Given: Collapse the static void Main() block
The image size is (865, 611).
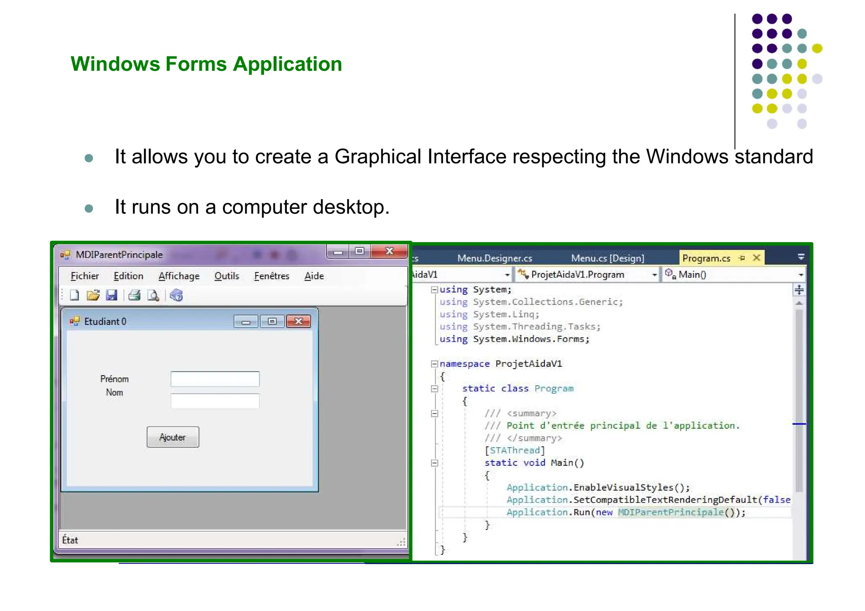Looking at the screenshot, I should point(434,463).
